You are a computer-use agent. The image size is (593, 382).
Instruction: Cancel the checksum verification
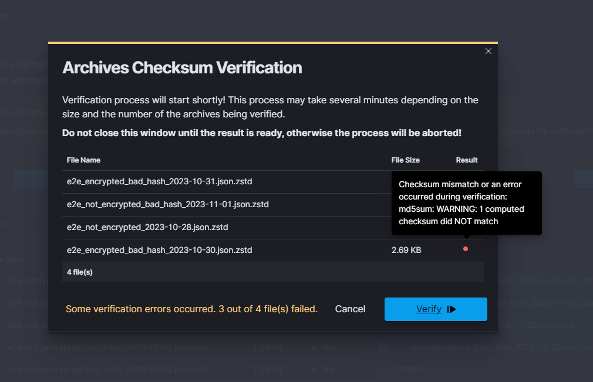(x=350, y=309)
